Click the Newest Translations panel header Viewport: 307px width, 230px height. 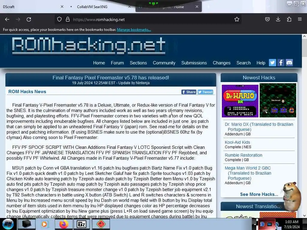(259, 206)
